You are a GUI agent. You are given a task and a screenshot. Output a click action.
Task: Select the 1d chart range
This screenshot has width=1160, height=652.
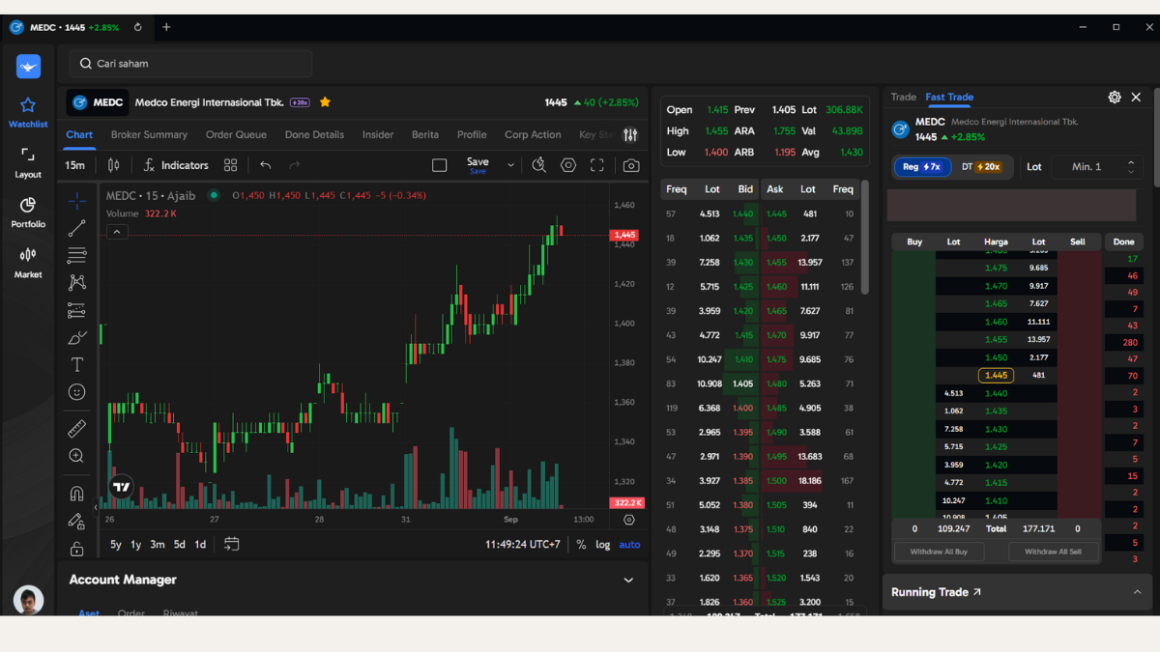click(x=200, y=545)
